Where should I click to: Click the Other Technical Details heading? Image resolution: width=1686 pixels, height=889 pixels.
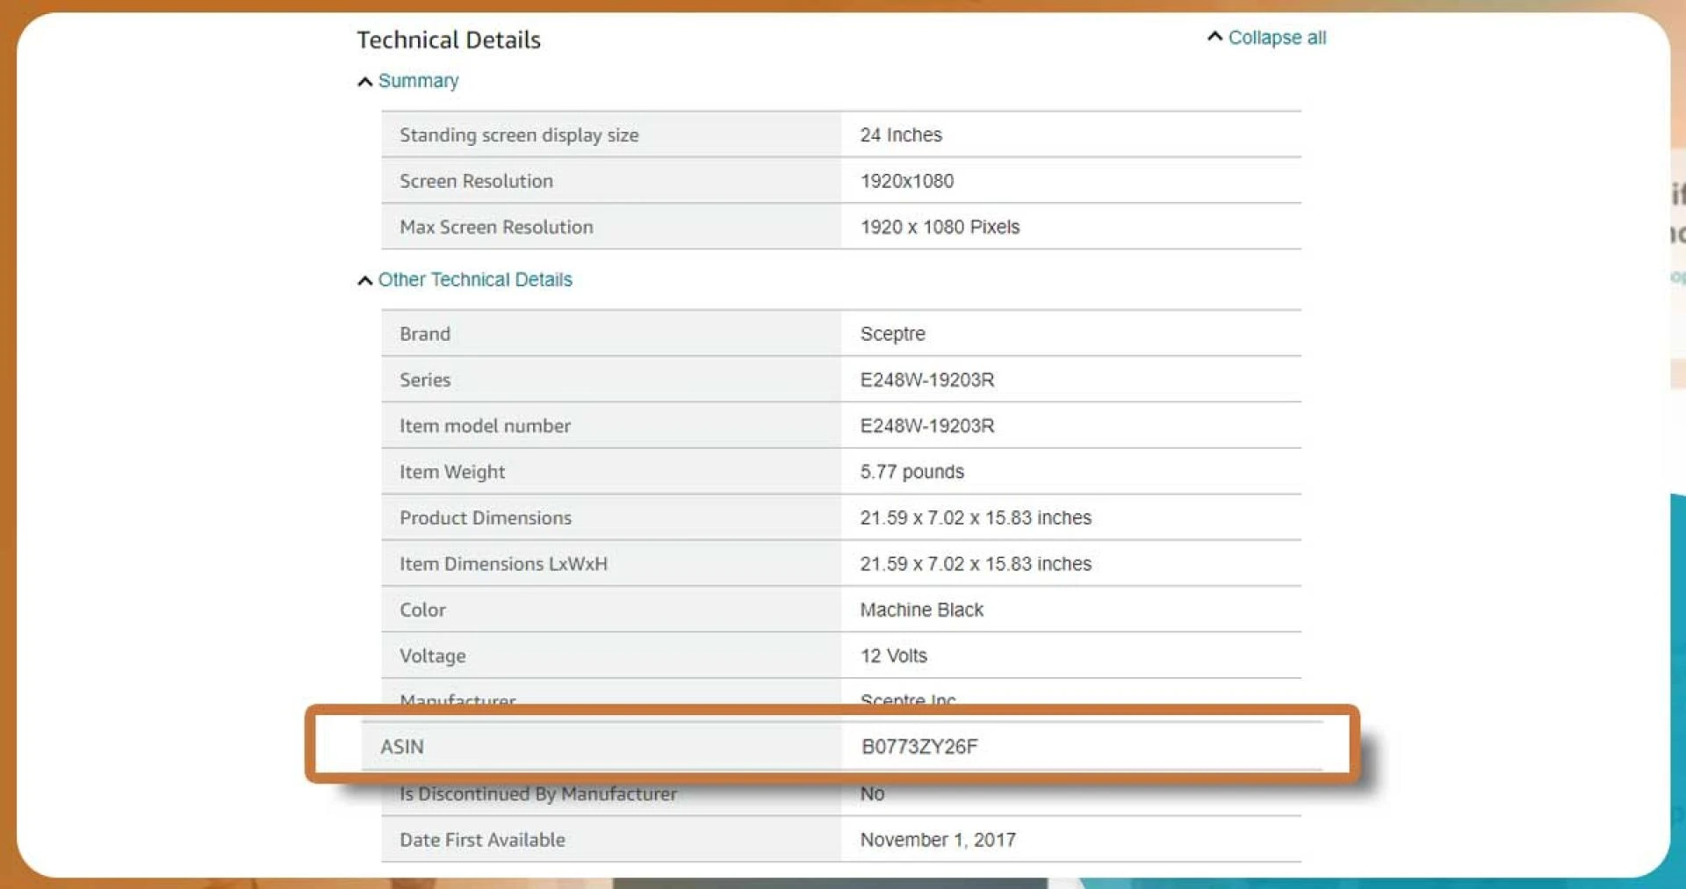tap(475, 279)
